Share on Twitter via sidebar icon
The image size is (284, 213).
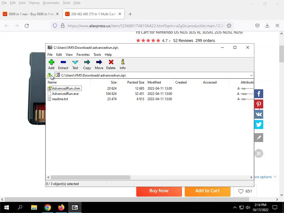click(258, 125)
